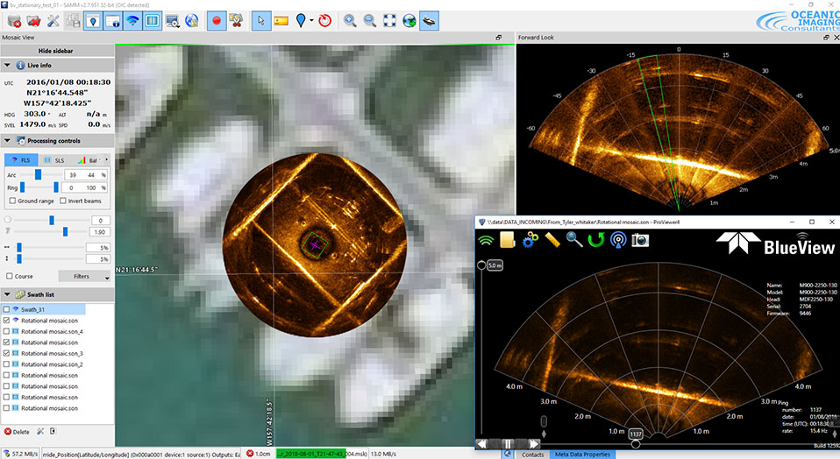Click the blue broadcast antenna icon in ProViewer4
The image size is (840, 459).
tap(617, 240)
